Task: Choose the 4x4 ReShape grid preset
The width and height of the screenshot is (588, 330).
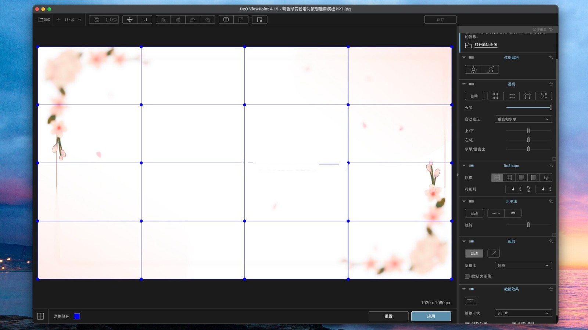Action: click(521, 177)
